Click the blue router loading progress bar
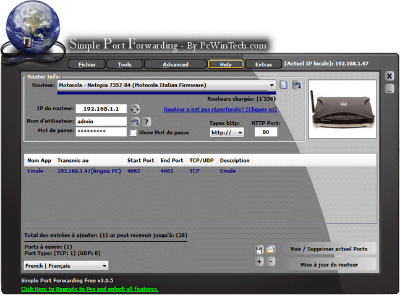The width and height of the screenshot is (400, 295). 166,93
